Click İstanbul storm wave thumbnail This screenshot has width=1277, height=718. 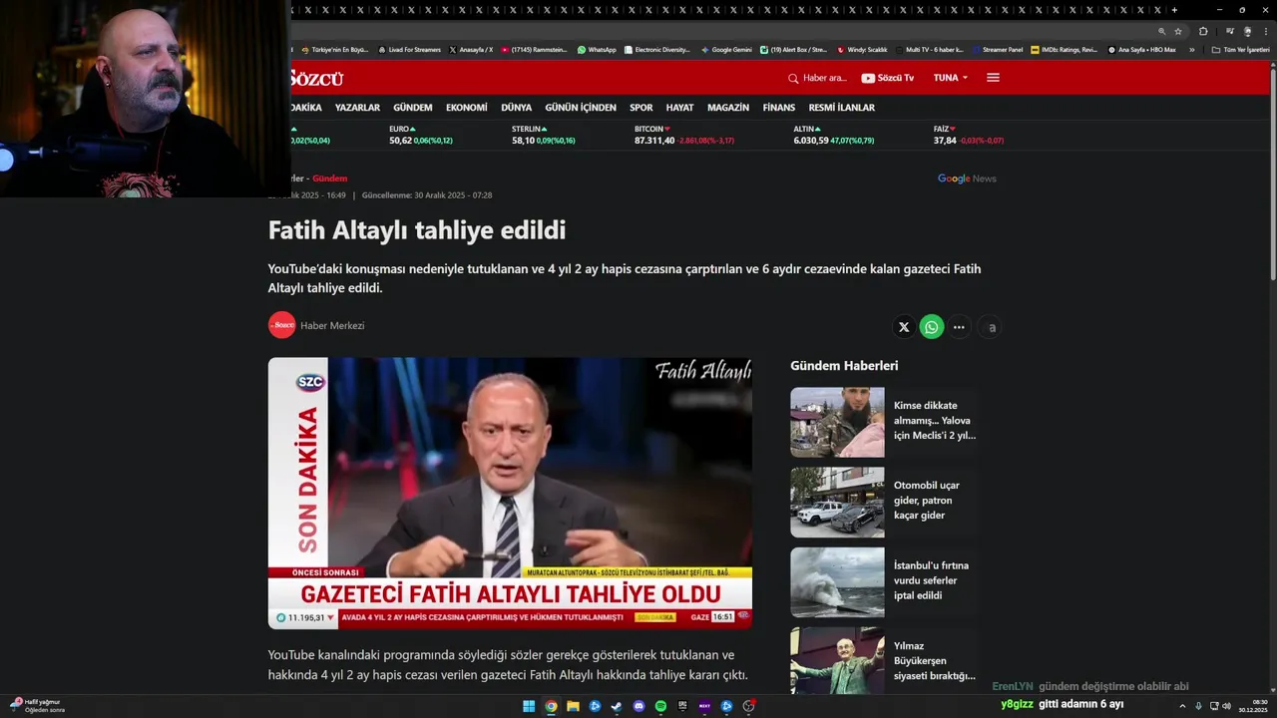(837, 582)
